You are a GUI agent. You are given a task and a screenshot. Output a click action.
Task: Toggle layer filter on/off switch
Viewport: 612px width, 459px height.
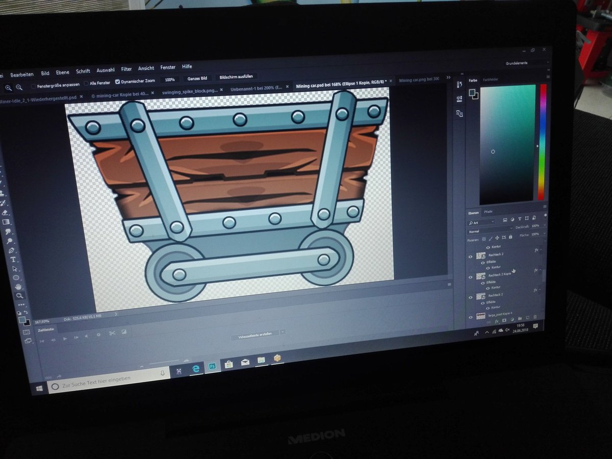(545, 215)
